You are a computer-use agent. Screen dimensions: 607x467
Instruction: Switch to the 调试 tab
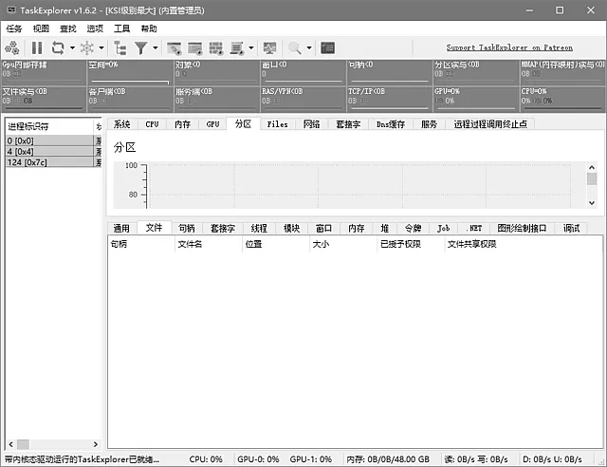[x=571, y=228]
